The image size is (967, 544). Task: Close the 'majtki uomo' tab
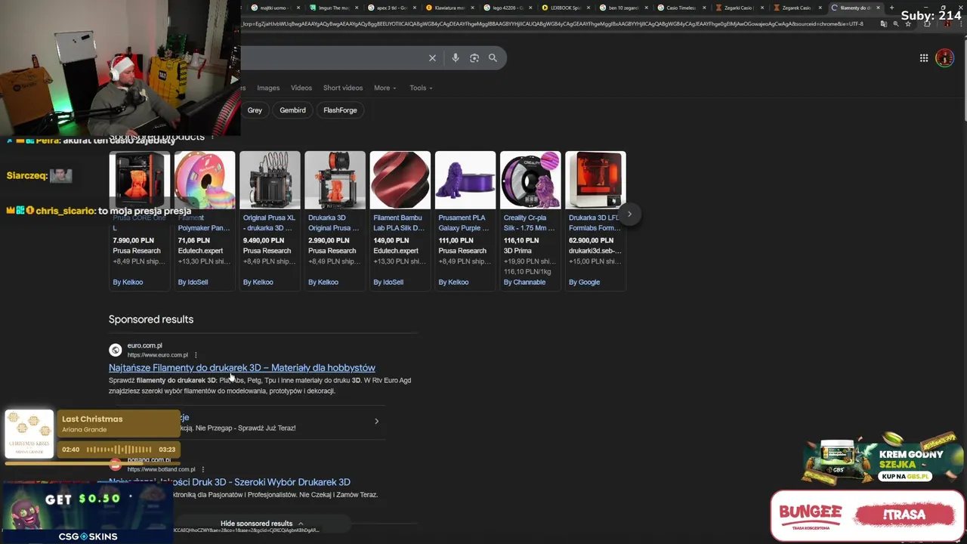(298, 8)
